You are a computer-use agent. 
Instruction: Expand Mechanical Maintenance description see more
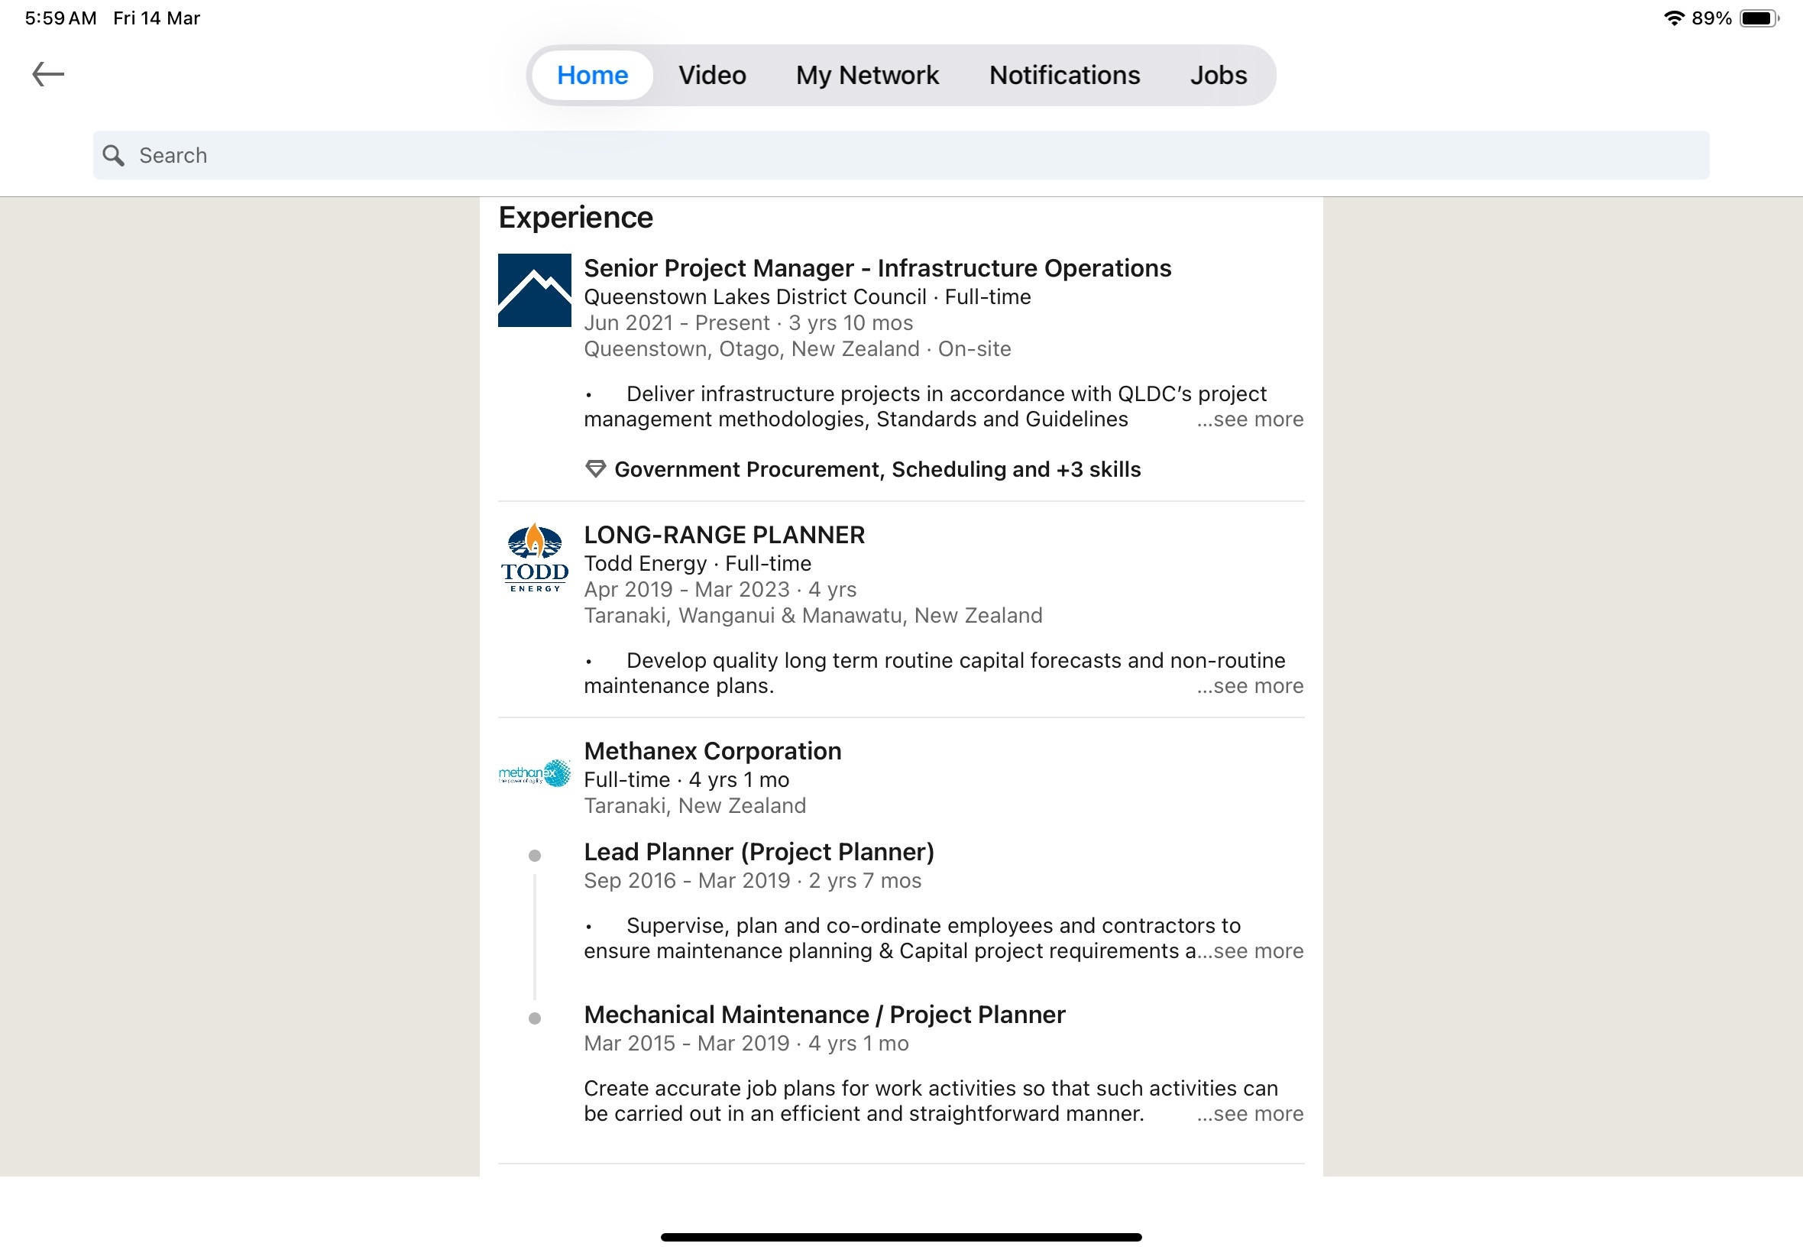(1250, 1114)
